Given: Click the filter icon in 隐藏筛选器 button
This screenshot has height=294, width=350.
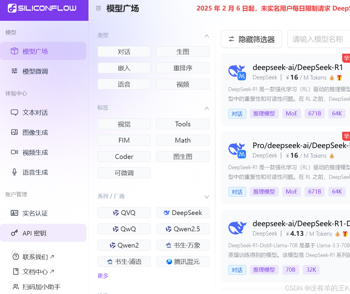Looking at the screenshot, I should coord(231,39).
